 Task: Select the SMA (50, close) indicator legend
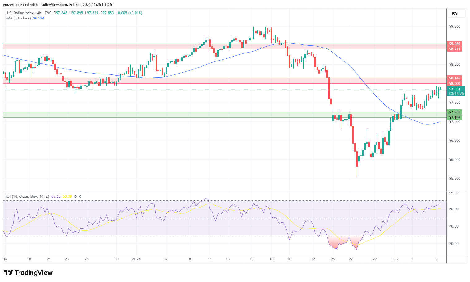point(18,18)
